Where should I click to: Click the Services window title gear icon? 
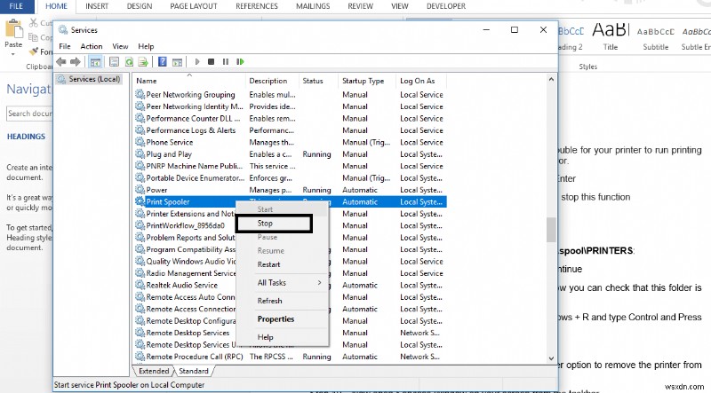pyautogui.click(x=63, y=30)
